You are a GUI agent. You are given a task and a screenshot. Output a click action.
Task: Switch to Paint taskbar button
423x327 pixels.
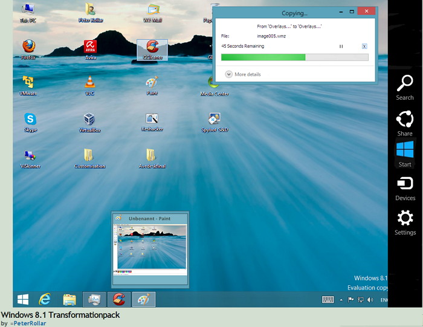(x=144, y=299)
